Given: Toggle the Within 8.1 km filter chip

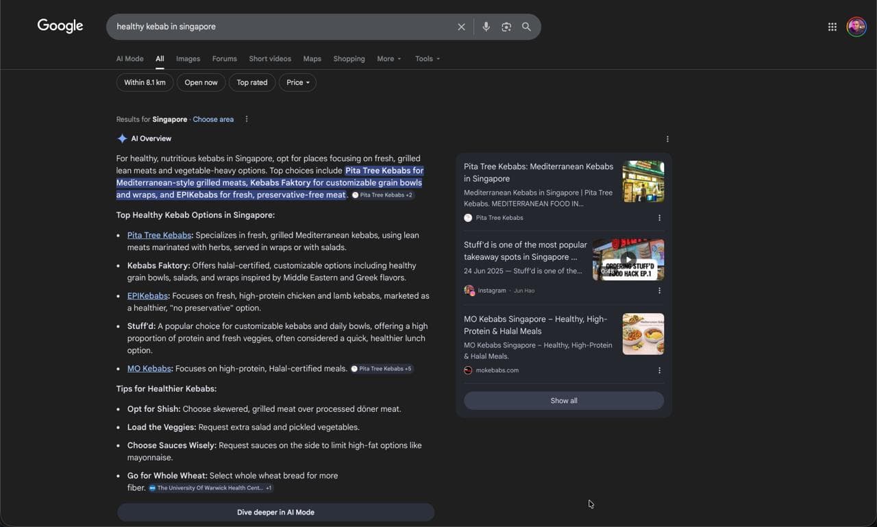Looking at the screenshot, I should tap(145, 82).
